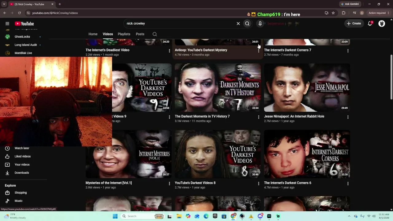Click the Windows taskbar Search box
The height and width of the screenshot is (221, 393).
pos(143,216)
